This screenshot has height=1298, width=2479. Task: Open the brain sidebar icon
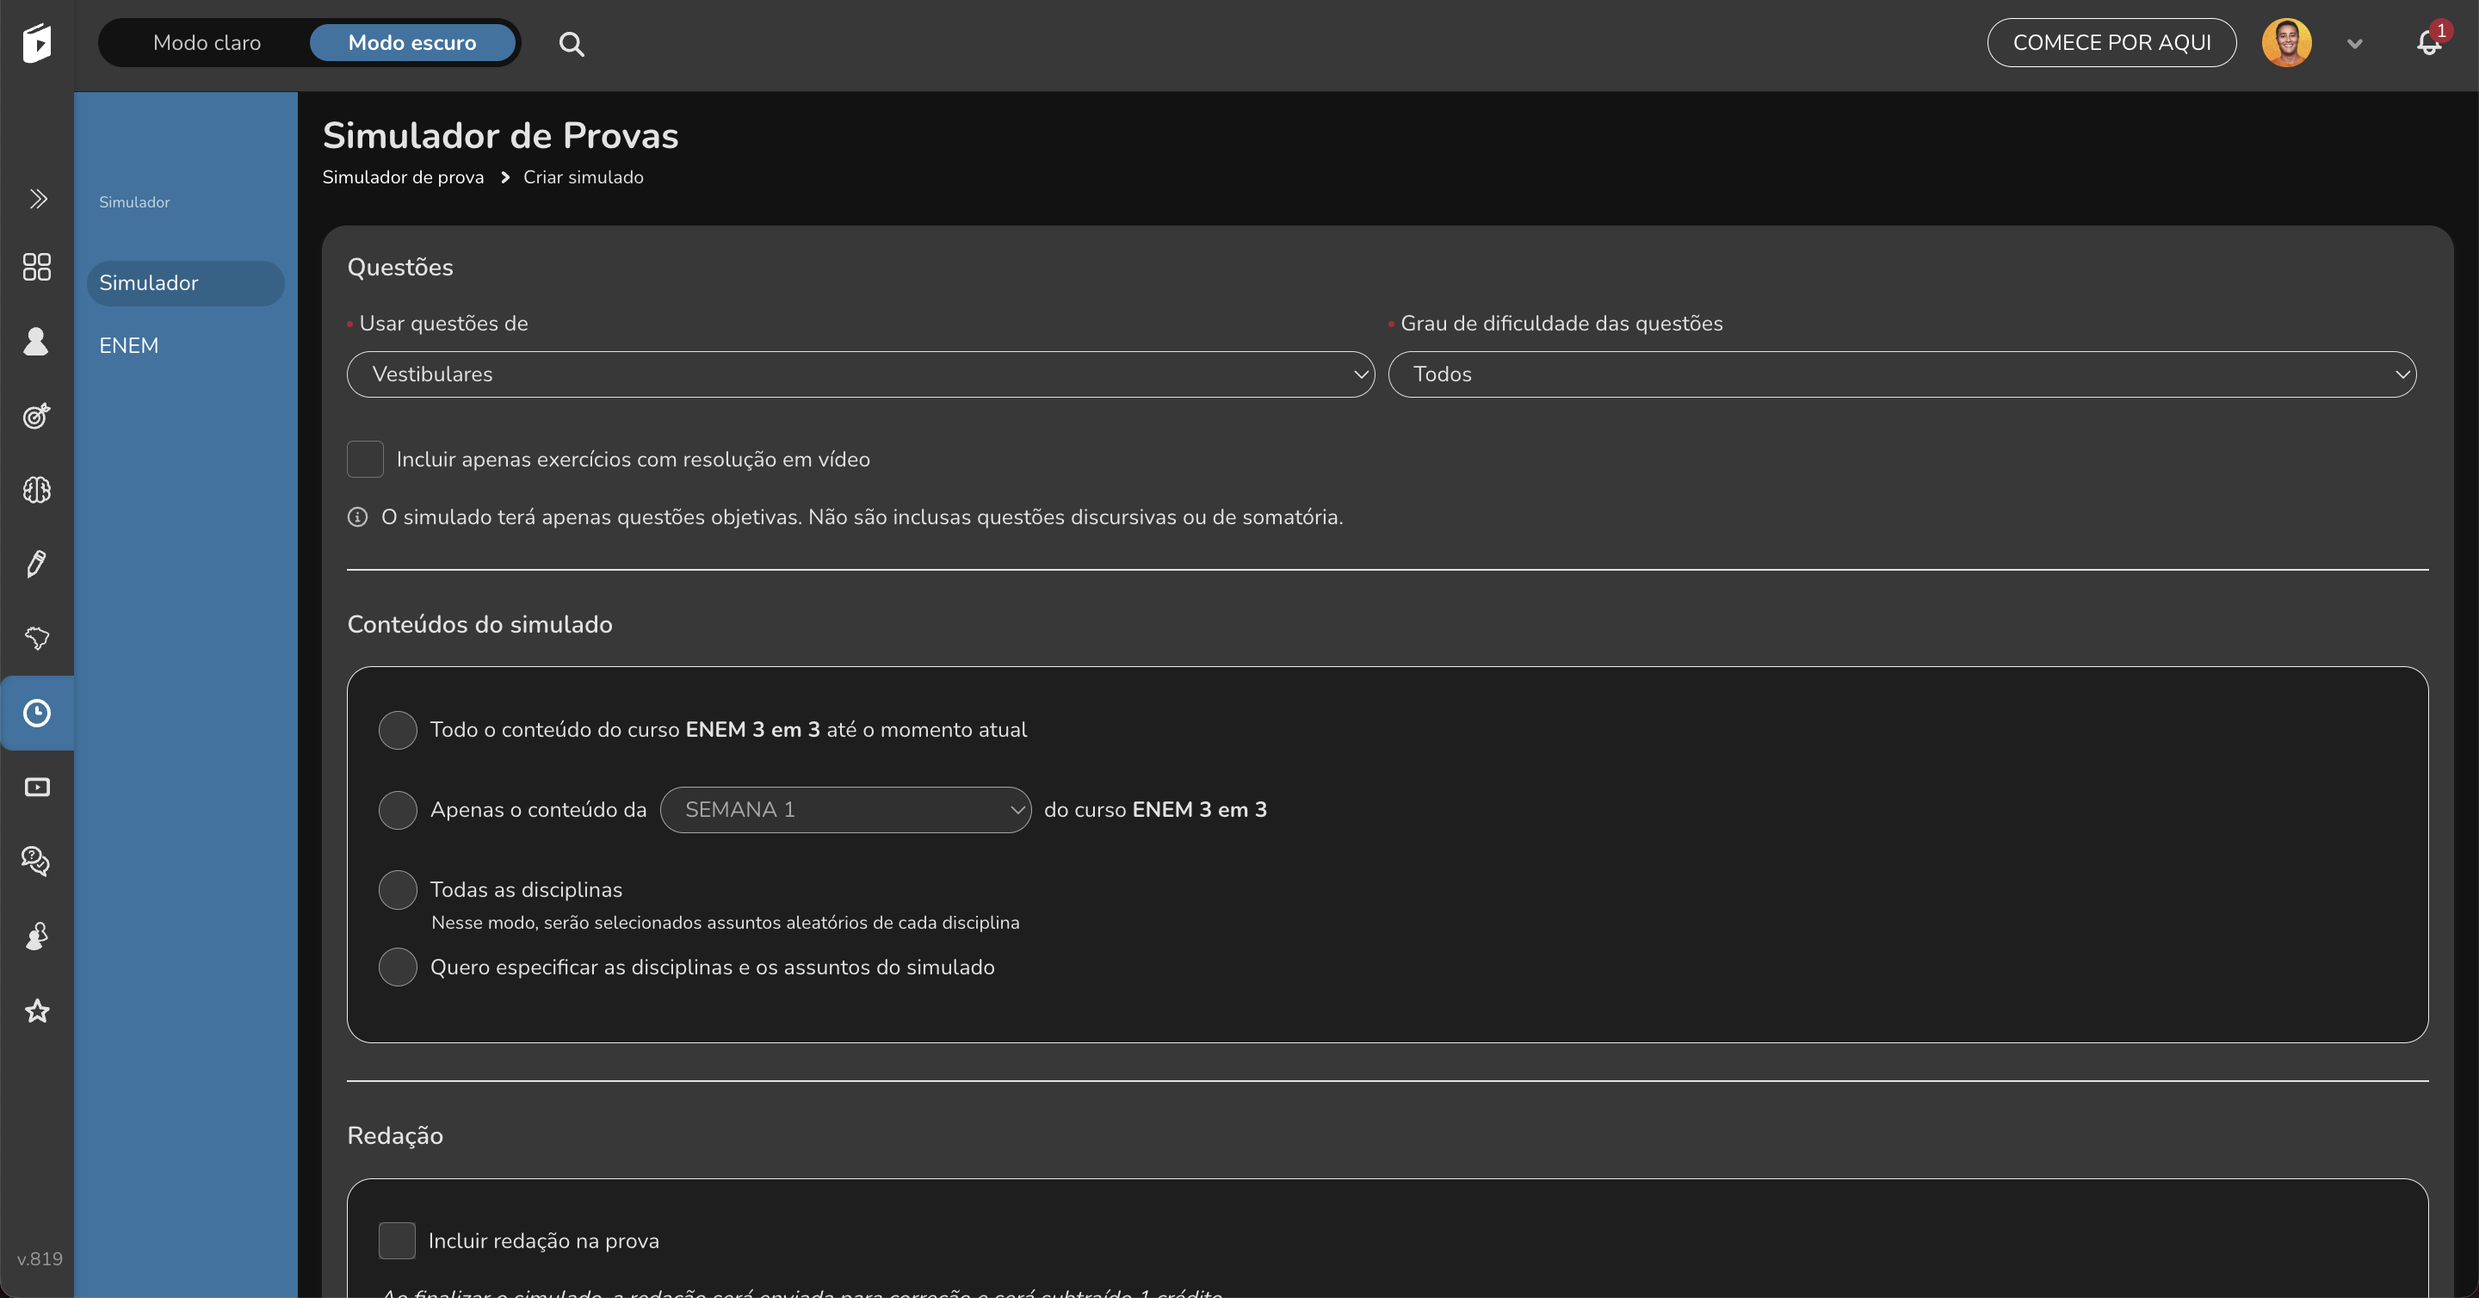coord(36,490)
